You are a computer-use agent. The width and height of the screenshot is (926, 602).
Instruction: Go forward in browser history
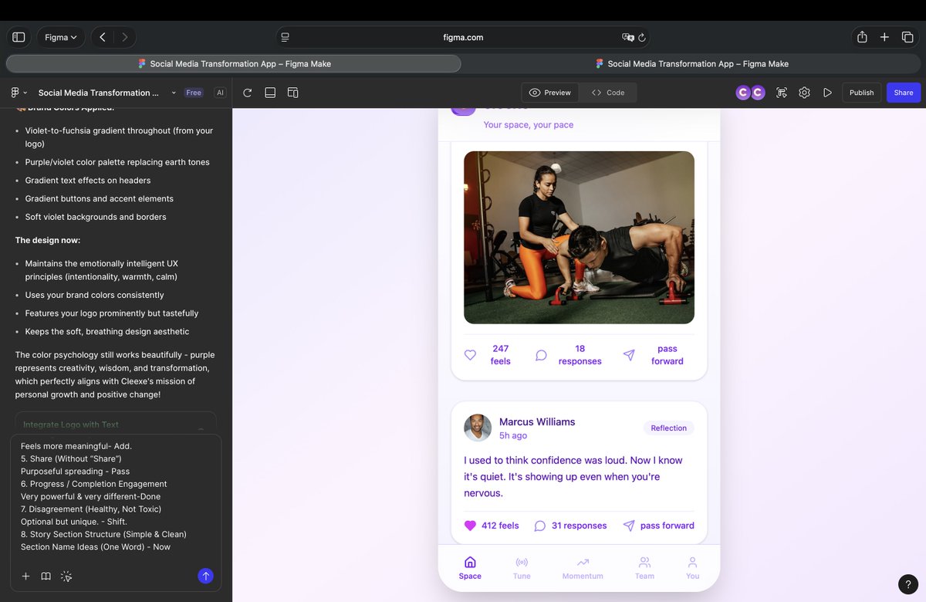pos(125,37)
